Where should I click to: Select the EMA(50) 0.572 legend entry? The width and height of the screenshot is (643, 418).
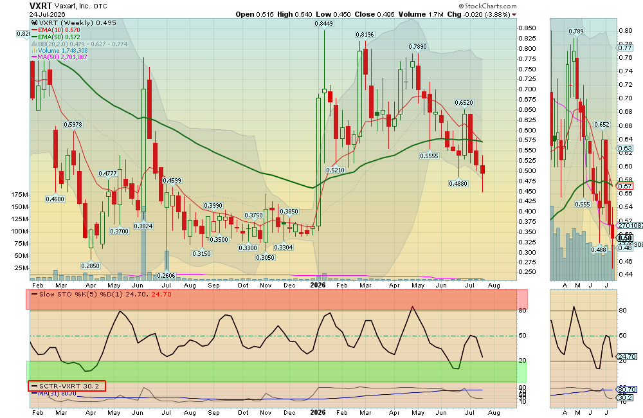pyautogui.click(x=56, y=37)
